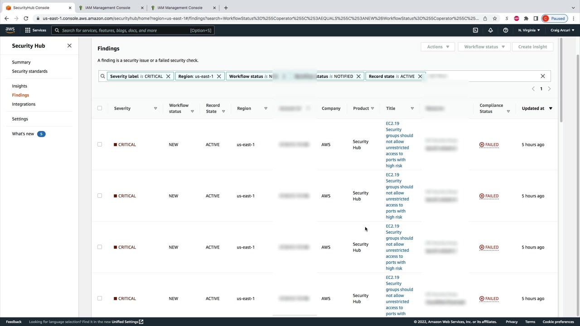Screen dimensions: 580x326
Task: Open AWS CloudShell icon in header
Action: click(475, 30)
